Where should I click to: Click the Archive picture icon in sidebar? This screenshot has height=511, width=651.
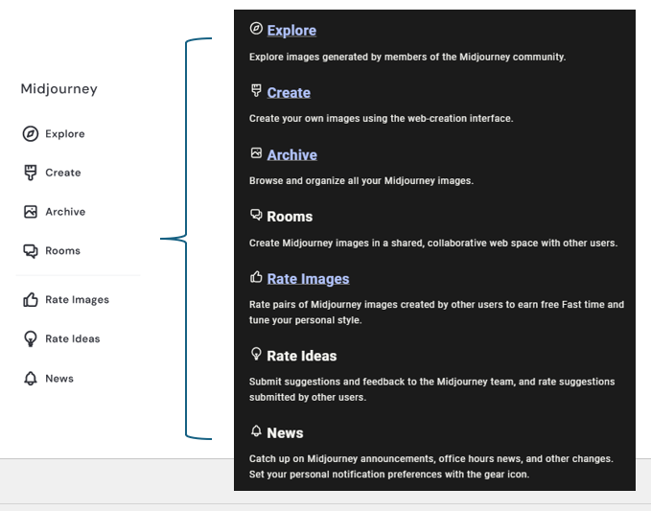pyautogui.click(x=31, y=212)
